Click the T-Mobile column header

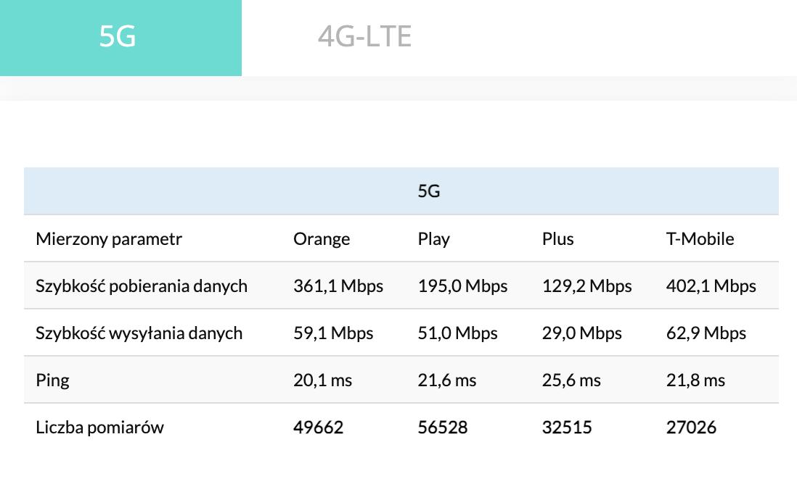[700, 239]
